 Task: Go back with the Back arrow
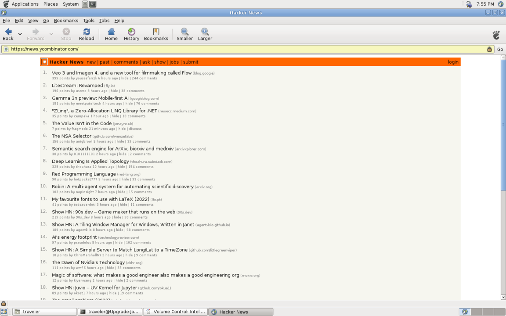[8, 34]
